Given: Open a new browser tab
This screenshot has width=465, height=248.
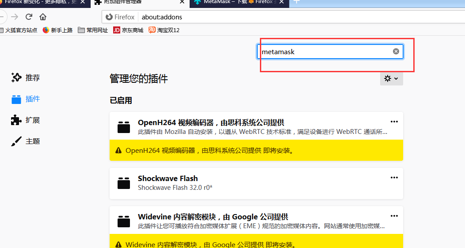Looking at the screenshot, I should point(296,2).
